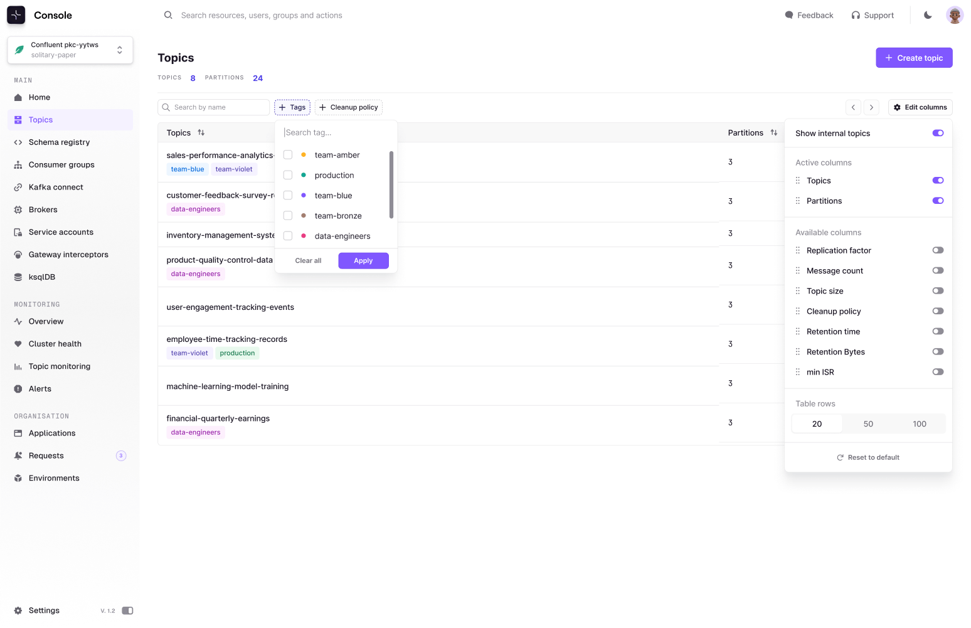The width and height of the screenshot is (971, 628).
Task: Open the Cleanup policy filter dropdown
Action: point(349,107)
